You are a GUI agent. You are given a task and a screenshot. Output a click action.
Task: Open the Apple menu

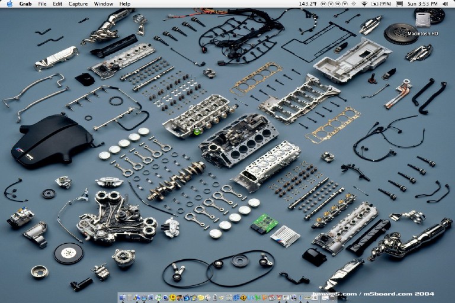click(x=10, y=4)
